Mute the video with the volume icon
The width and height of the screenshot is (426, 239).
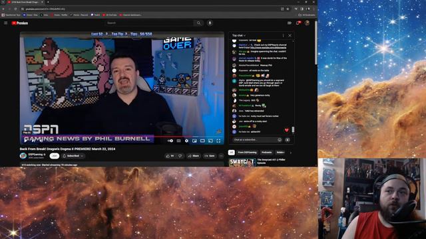coord(41,141)
